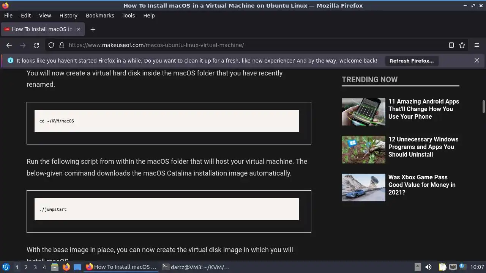486x273 pixels.
Task: Open a new tab with plus button
Action: 93,29
